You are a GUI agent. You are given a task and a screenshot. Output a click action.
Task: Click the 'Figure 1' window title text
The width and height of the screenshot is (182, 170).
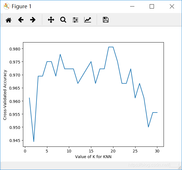(22, 6)
